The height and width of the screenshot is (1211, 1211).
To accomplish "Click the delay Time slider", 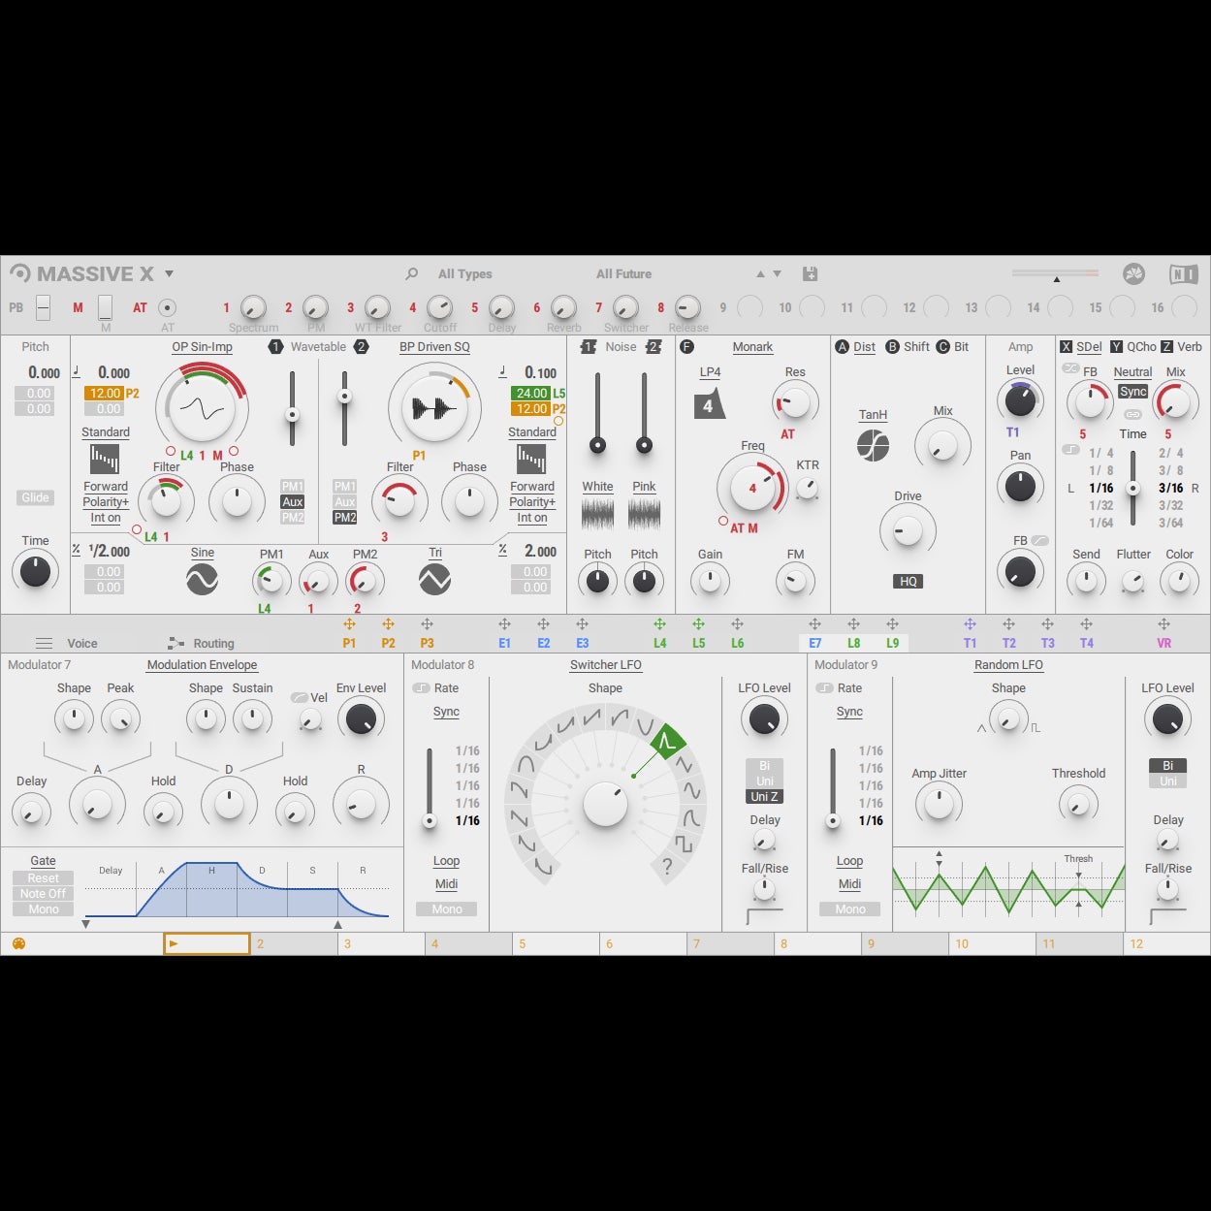I will pyautogui.click(x=1132, y=488).
